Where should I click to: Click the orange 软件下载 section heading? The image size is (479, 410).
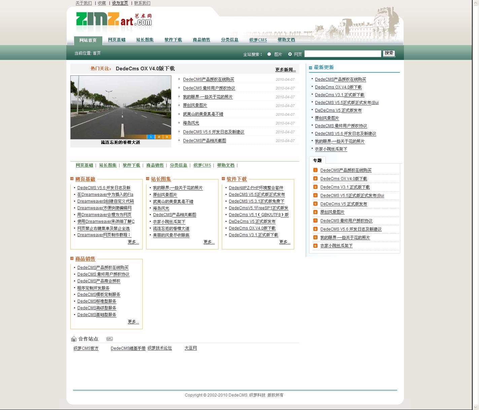pyautogui.click(x=237, y=179)
